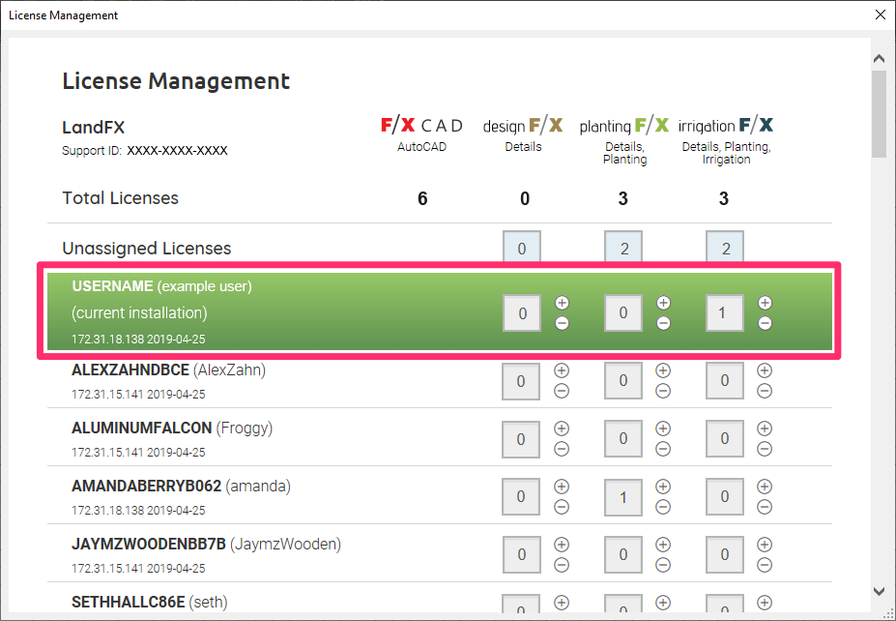This screenshot has width=896, height=621.
Task: Remove an Irrigation F/X license from ALUMINUMFALCON
Action: pyautogui.click(x=765, y=449)
